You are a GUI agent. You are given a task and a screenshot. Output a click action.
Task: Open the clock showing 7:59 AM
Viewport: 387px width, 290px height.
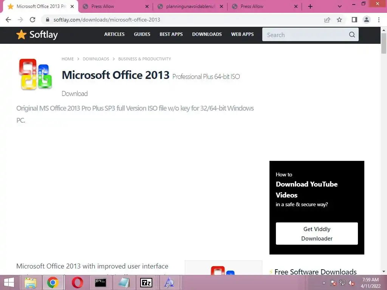tap(370, 283)
